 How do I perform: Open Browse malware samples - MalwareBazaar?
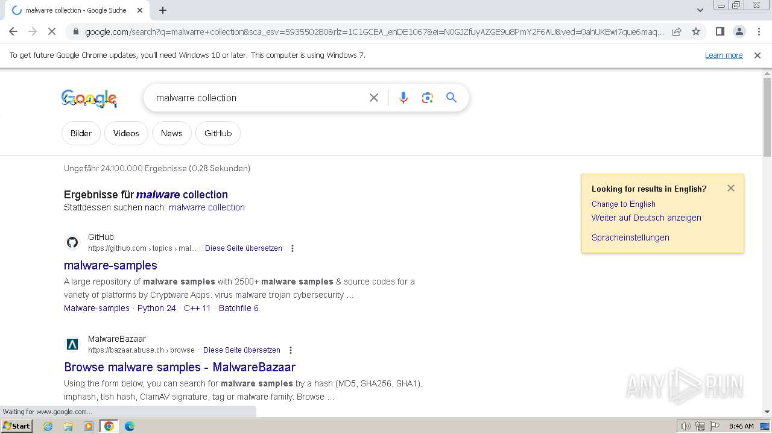(180, 367)
